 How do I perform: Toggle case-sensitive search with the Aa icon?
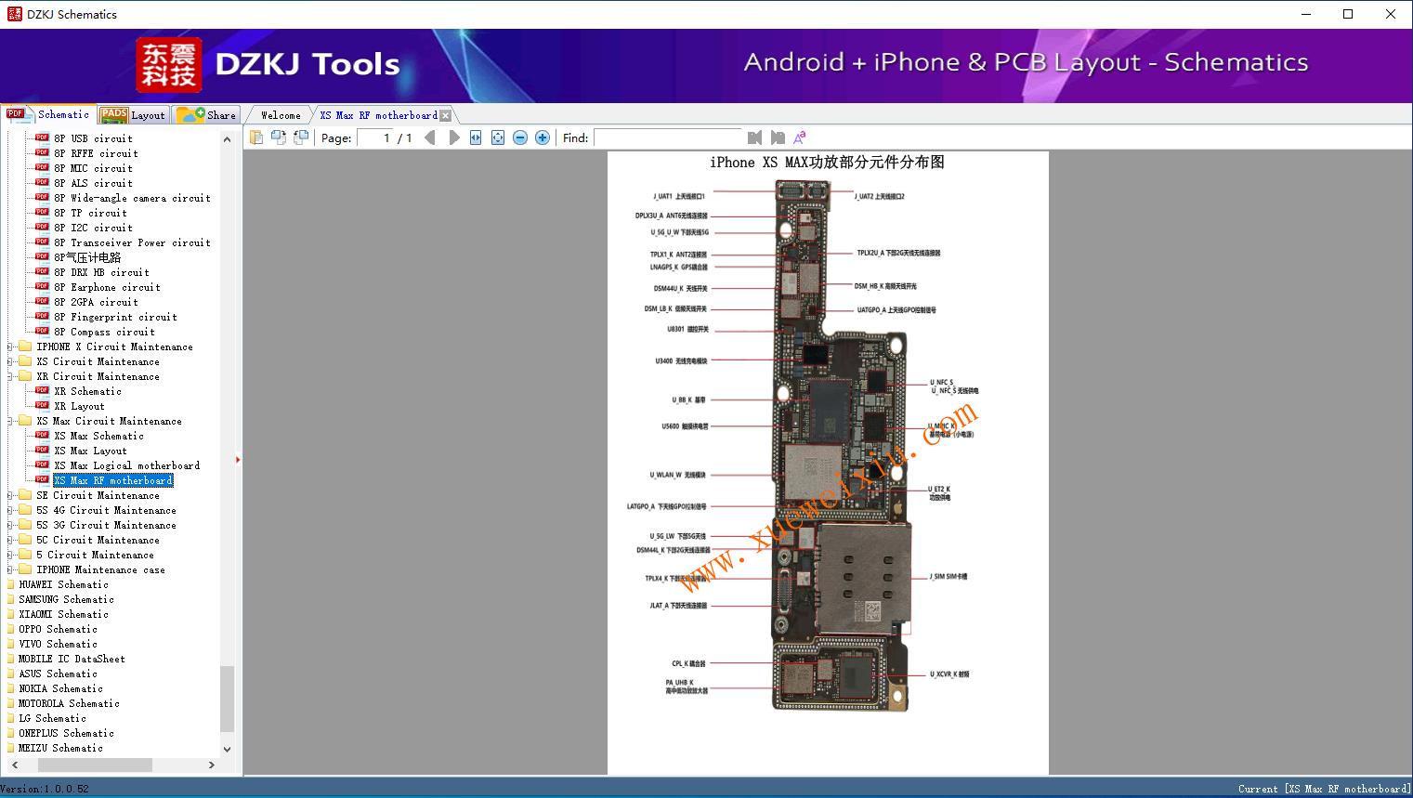799,137
